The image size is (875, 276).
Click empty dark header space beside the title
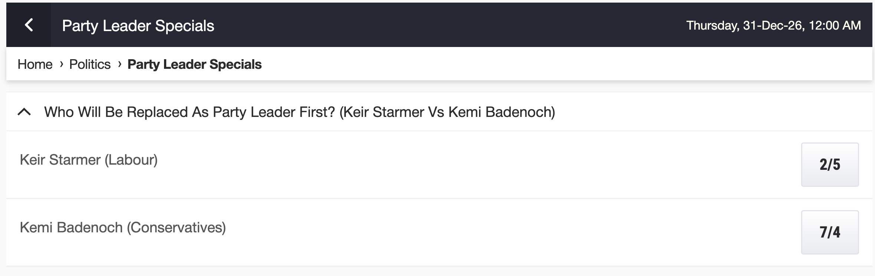click(445, 25)
